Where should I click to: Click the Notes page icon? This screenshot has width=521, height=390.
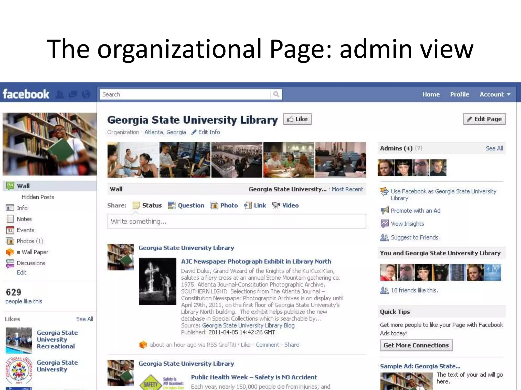point(10,219)
